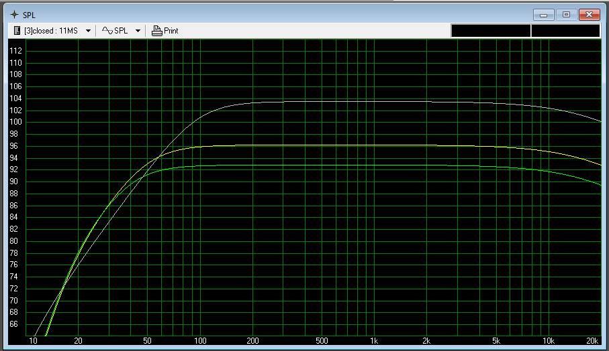This screenshot has height=351, width=609.
Task: Click the 100 label on frequency axis
Action: 200,341
